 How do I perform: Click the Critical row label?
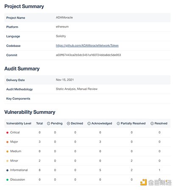pyautogui.click(x=15, y=132)
